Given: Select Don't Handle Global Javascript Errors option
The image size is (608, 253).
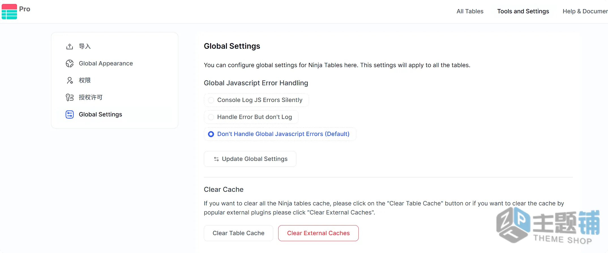Looking at the screenshot, I should pyautogui.click(x=280, y=134).
